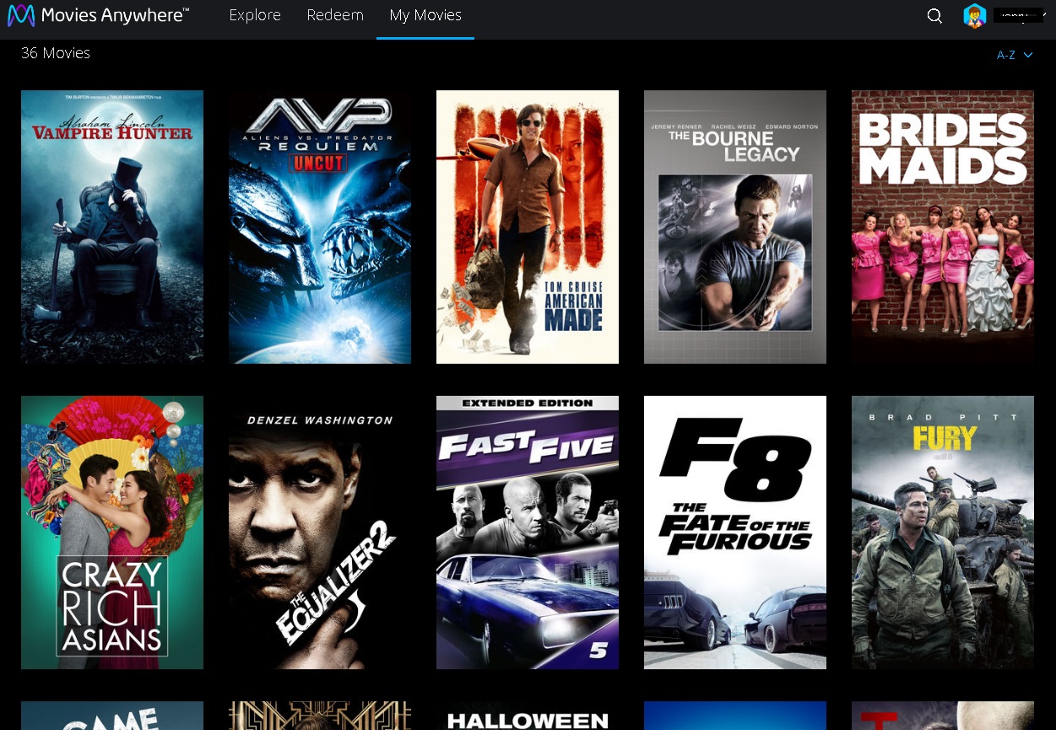Select the American Made movie poster
This screenshot has height=730, width=1056.
528,227
